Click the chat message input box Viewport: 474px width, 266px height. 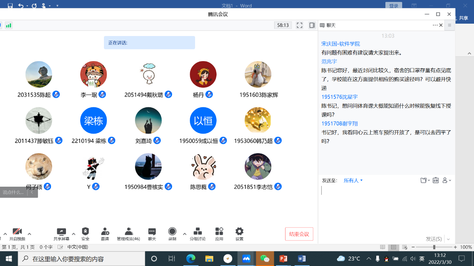(x=386, y=207)
